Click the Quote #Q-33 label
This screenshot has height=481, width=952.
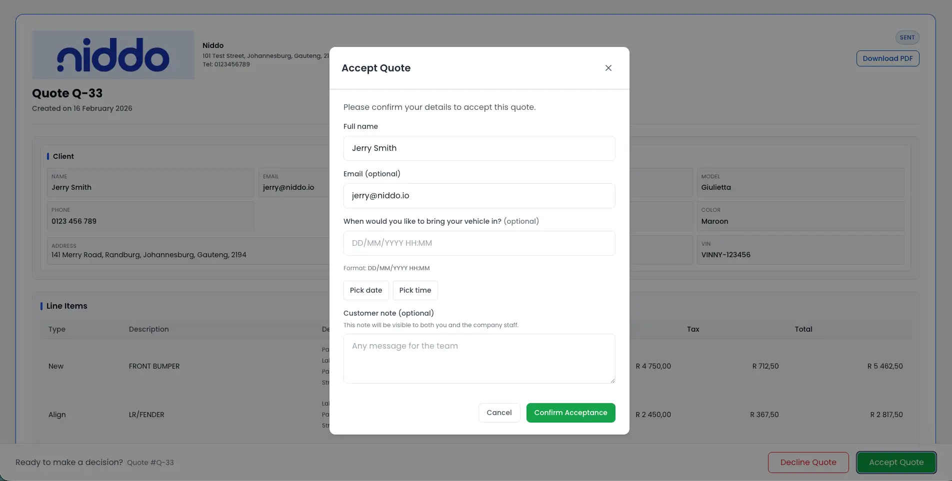point(150,462)
